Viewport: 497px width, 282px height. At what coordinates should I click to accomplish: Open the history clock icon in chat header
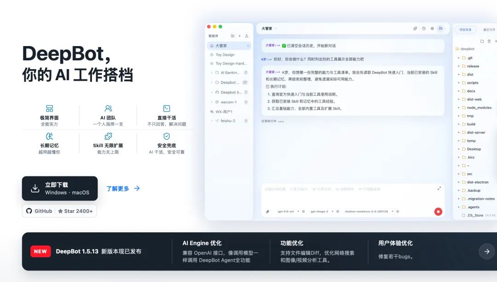tap(424, 29)
